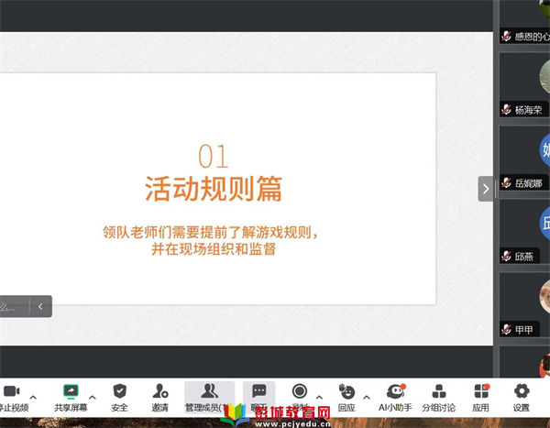This screenshot has height=428, width=550.
Task: Click slide text 并在现场组织和监督
Action: (214, 249)
